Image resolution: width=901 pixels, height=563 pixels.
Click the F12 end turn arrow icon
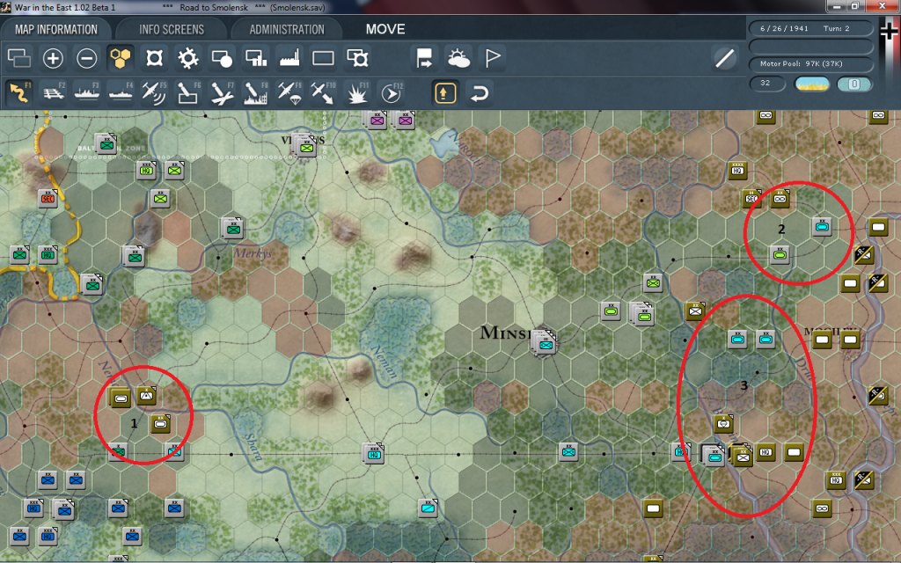390,92
